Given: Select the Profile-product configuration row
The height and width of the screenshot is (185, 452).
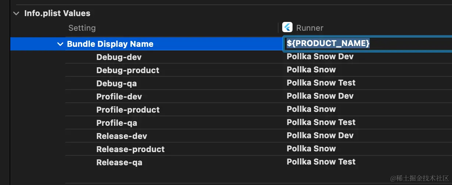Looking at the screenshot, I should (x=128, y=110).
